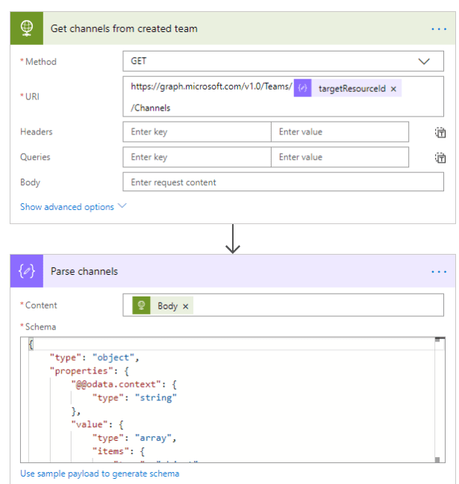
Task: Switch Queries to text mode icon
Action: (x=440, y=158)
